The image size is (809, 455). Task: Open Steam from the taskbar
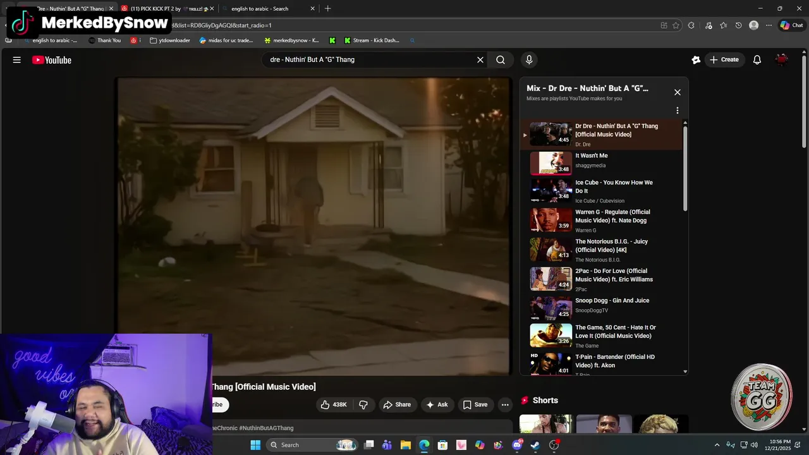click(x=535, y=445)
